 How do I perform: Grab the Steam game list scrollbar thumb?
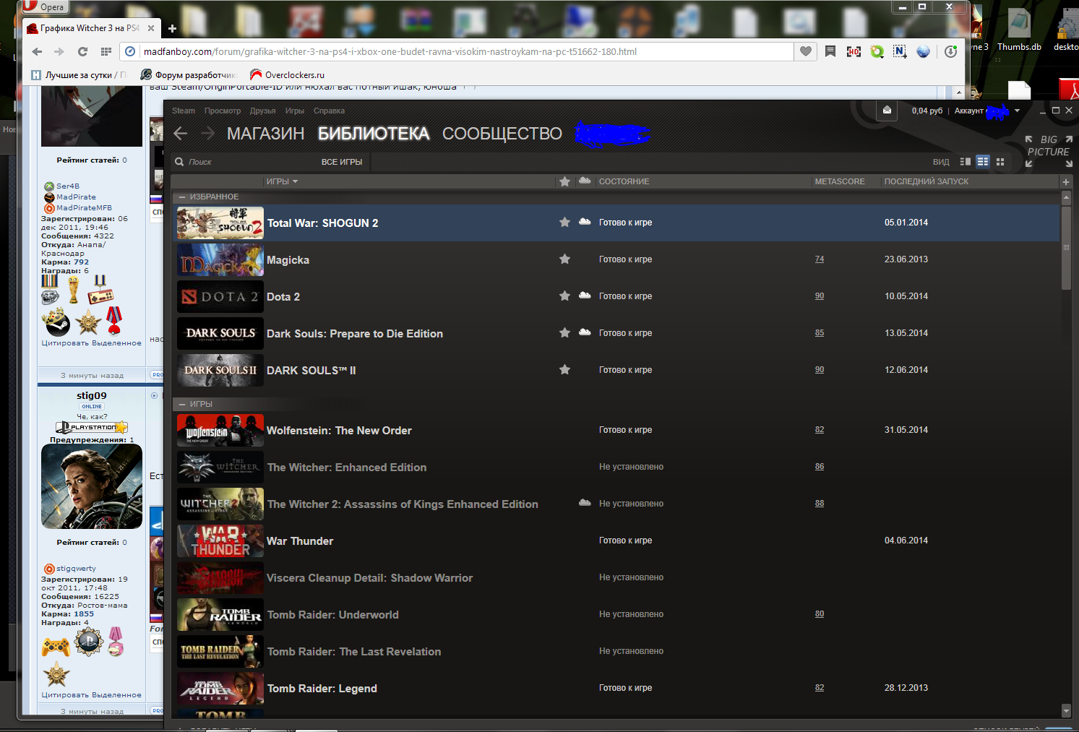click(x=1066, y=249)
